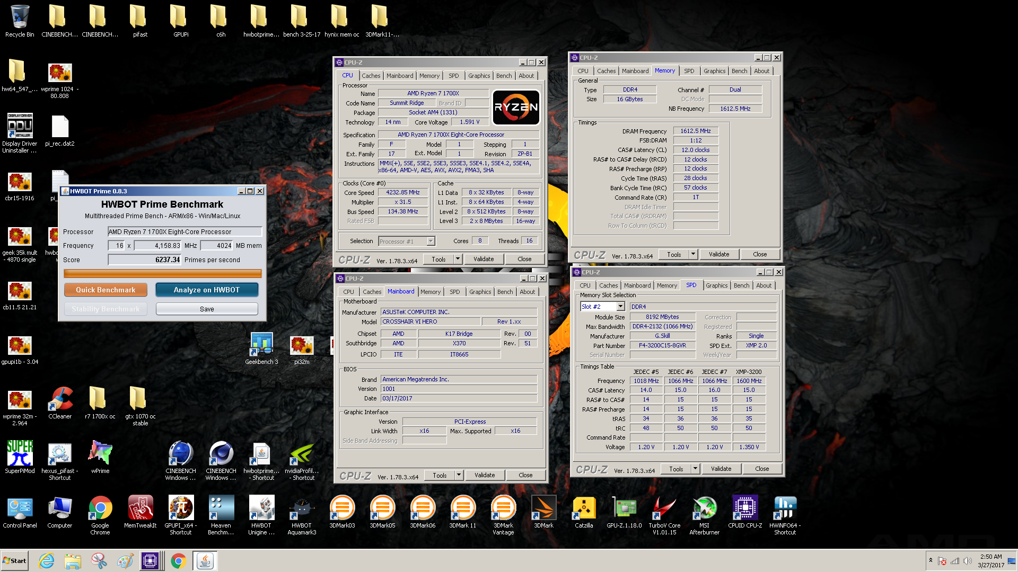Click the Save button in HWBOT Prime
This screenshot has width=1018, height=572.
pos(207,309)
